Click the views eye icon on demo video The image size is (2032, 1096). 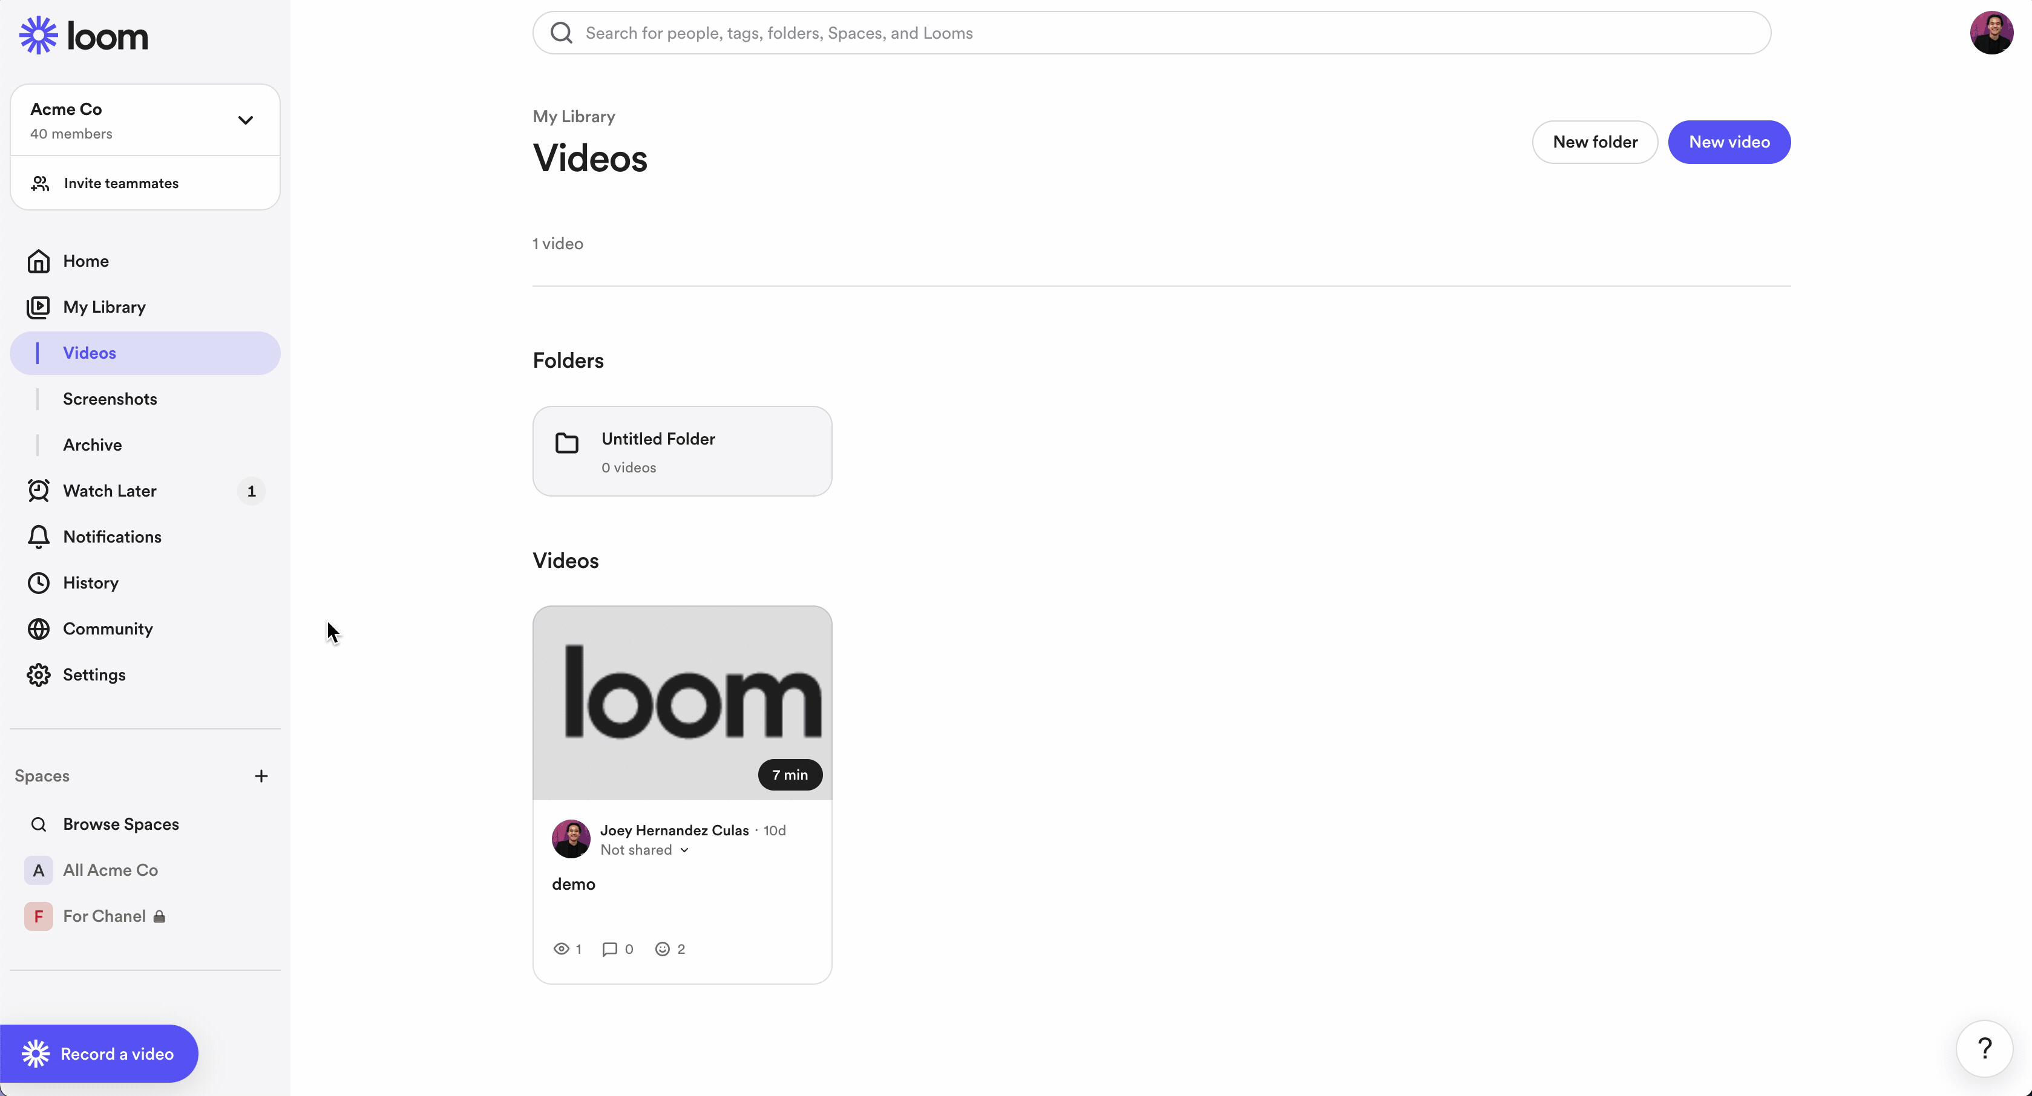coord(561,950)
